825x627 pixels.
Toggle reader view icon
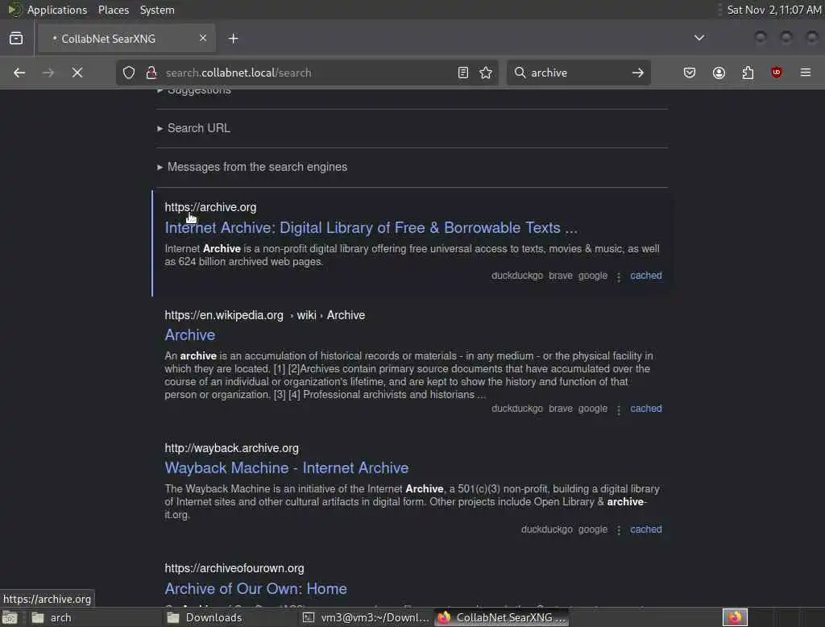[463, 73]
